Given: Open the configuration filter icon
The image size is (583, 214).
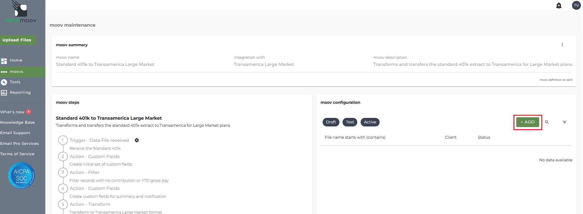Looking at the screenshot, I should click(x=565, y=122).
